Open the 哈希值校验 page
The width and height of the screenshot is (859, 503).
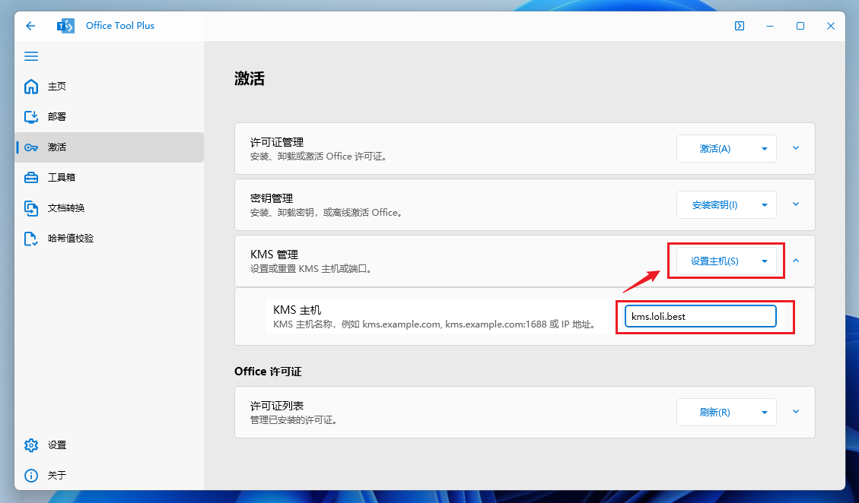109,239
